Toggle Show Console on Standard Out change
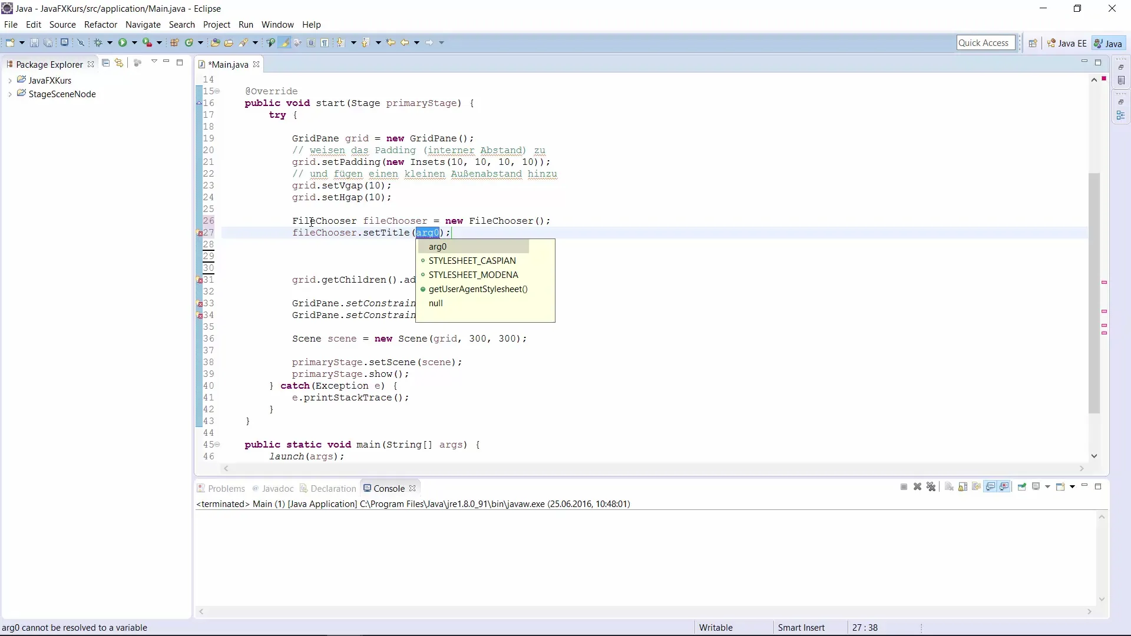The image size is (1131, 636). click(x=991, y=487)
